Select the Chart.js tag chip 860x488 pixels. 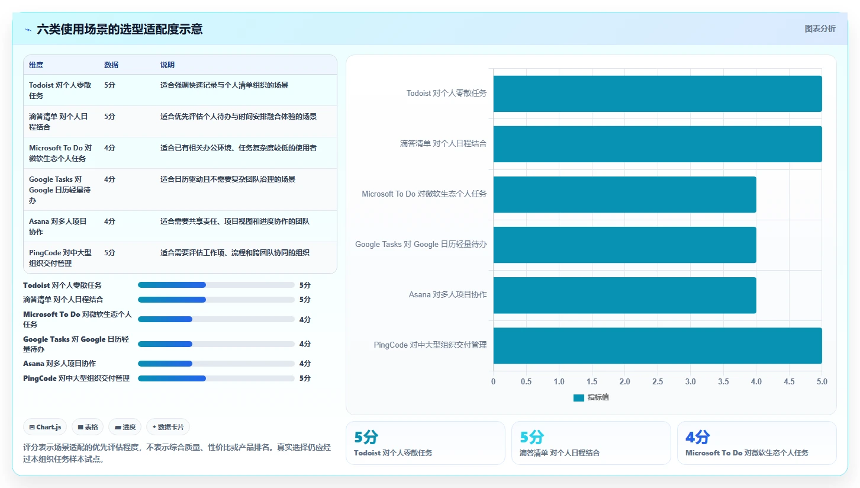tap(45, 427)
